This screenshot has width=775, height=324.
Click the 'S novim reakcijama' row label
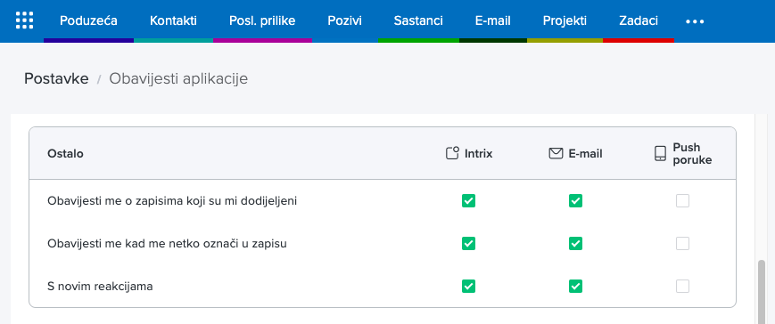tap(100, 286)
